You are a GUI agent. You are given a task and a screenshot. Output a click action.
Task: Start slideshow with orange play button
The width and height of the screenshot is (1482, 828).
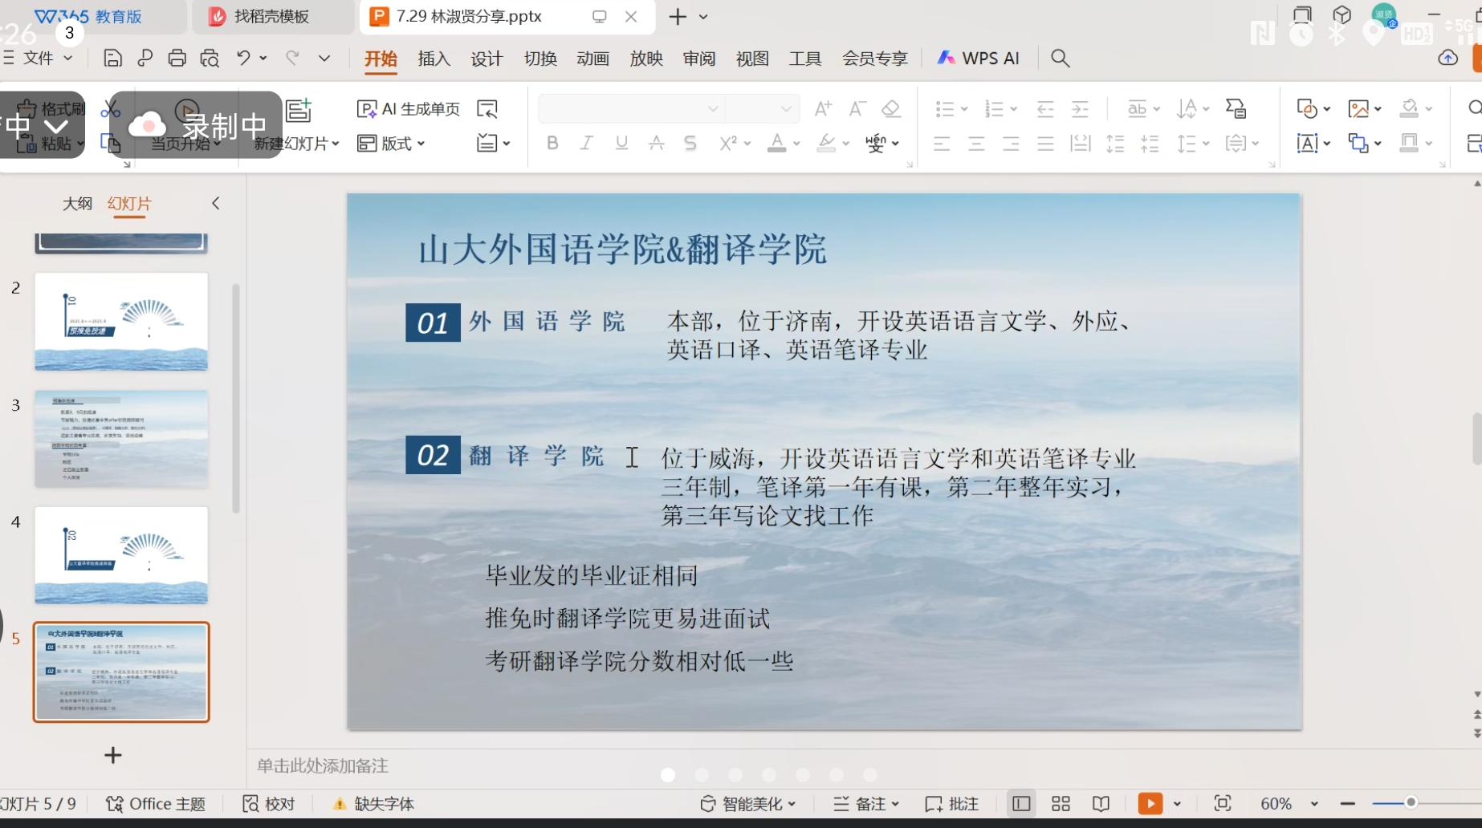1150,803
